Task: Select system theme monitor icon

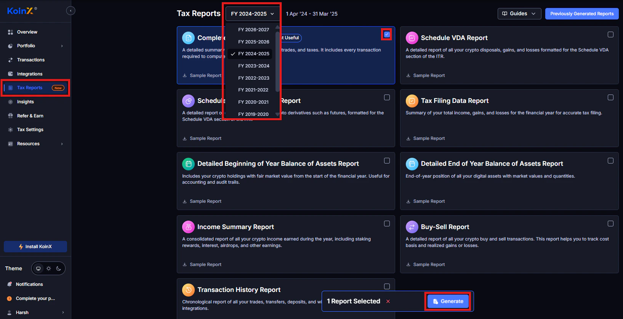Action: (x=38, y=269)
